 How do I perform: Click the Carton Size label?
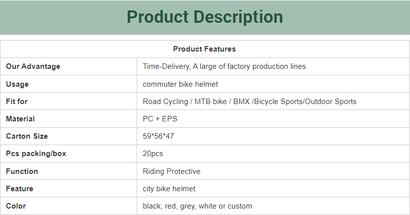(x=27, y=136)
